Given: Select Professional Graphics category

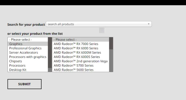Looking at the screenshot, I should click(x=28, y=48).
